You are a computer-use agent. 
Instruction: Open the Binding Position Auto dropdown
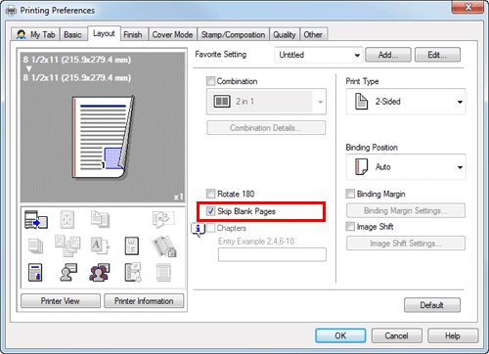(x=406, y=167)
